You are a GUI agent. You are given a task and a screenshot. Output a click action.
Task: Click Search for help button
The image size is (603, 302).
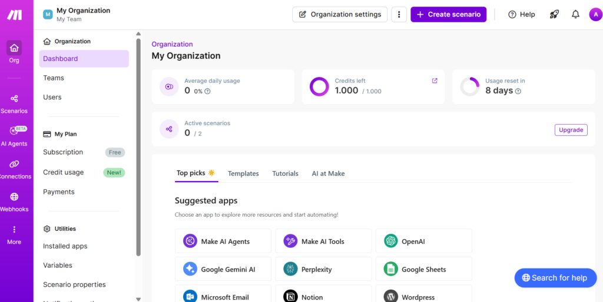click(555, 278)
